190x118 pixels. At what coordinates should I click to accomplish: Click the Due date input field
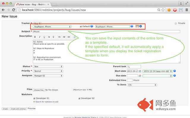point(132,76)
